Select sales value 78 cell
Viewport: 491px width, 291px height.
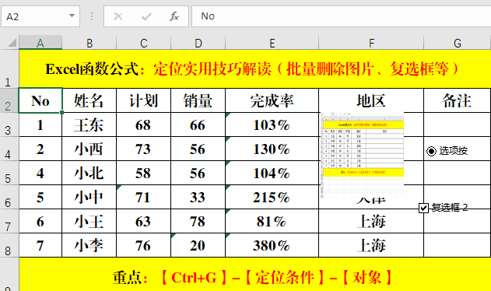coord(198,221)
